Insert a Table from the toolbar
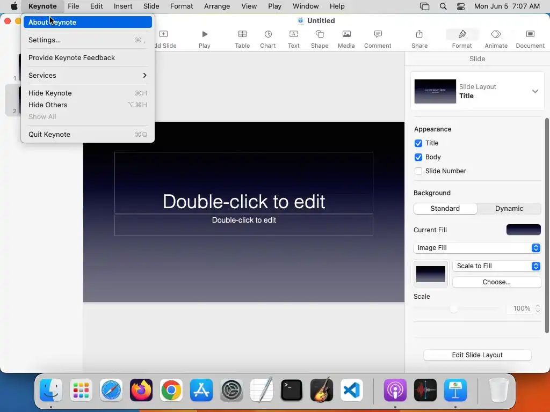The width and height of the screenshot is (550, 412). click(x=242, y=34)
